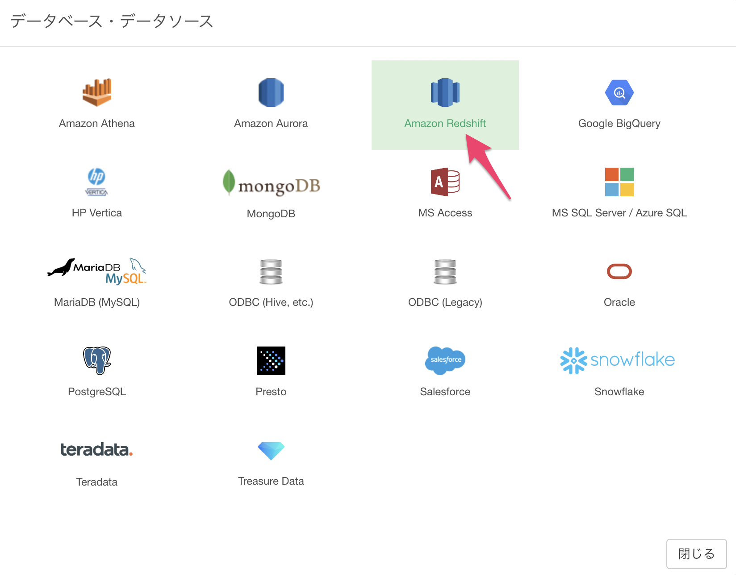The height and width of the screenshot is (575, 736).
Task: Click the Teradata caption text
Action: point(97,482)
